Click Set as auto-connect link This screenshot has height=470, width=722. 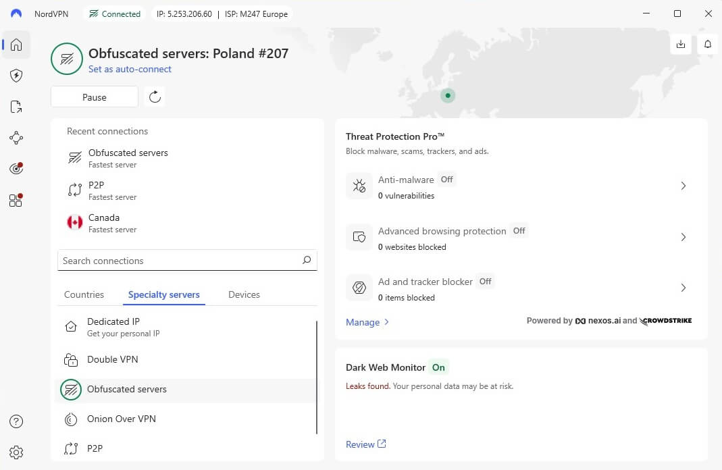[x=130, y=70]
